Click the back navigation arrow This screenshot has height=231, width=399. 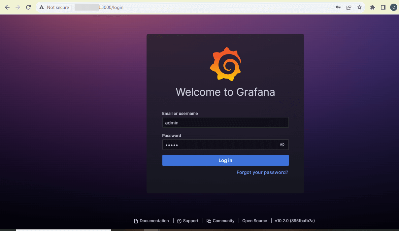tap(7, 7)
